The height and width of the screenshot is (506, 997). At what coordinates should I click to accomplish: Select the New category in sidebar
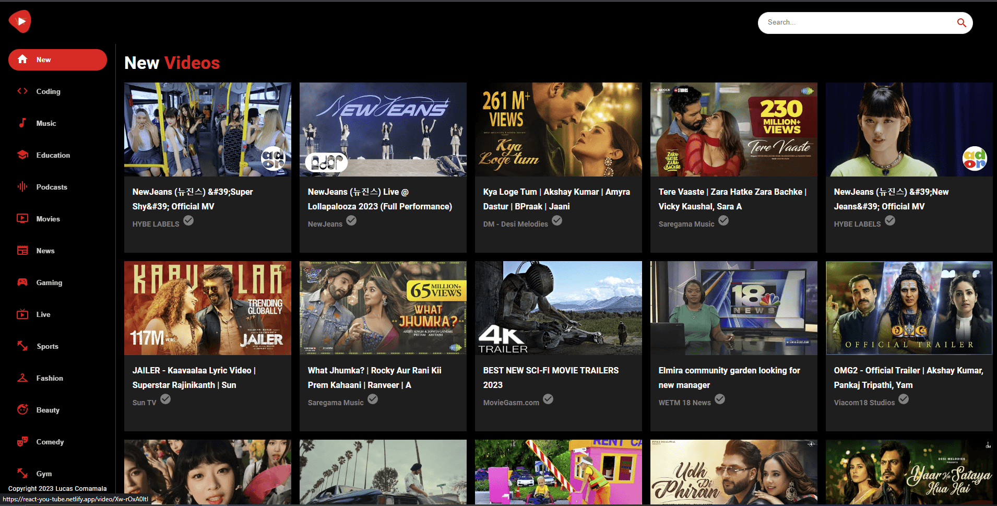coord(57,60)
